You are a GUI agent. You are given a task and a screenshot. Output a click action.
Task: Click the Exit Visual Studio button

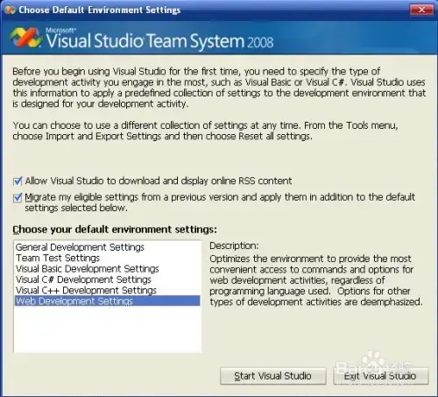[381, 376]
